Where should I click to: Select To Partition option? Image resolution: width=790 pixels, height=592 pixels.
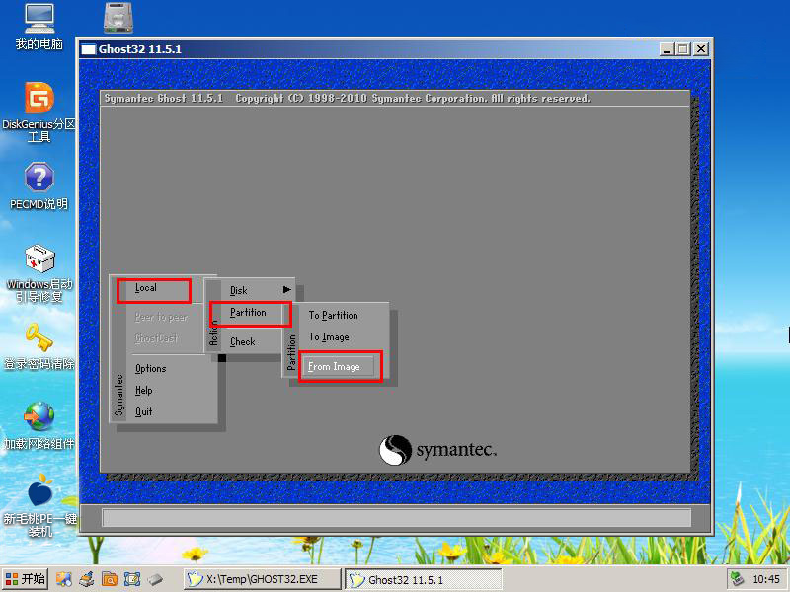pyautogui.click(x=333, y=315)
